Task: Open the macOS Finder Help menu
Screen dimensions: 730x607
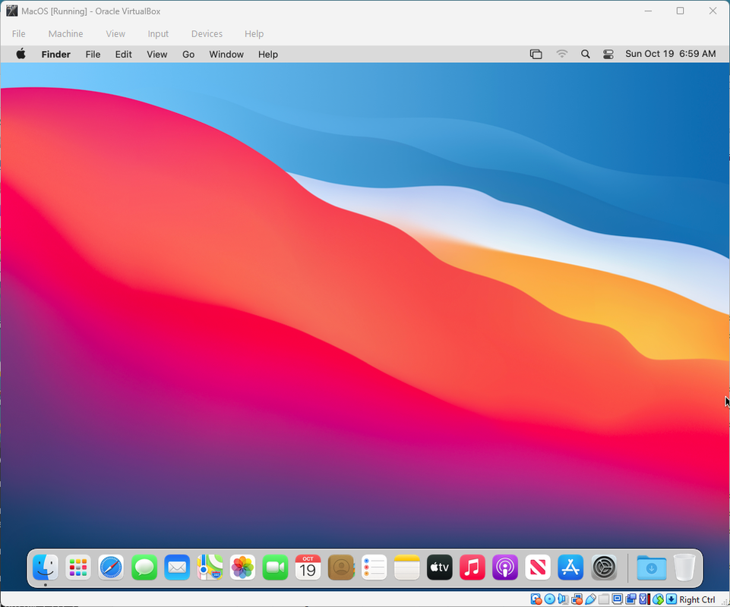Action: point(268,54)
